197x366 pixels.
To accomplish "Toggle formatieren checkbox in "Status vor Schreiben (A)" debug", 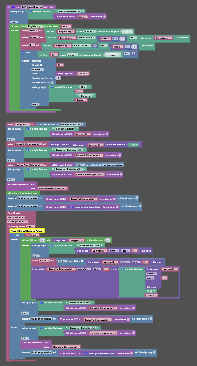I will pyautogui.click(x=134, y=333).
